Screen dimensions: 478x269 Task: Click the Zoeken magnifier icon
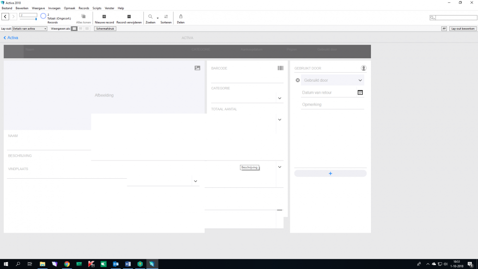point(150,17)
